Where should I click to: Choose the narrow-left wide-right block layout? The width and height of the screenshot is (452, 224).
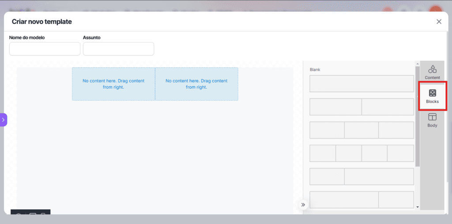(x=362, y=176)
